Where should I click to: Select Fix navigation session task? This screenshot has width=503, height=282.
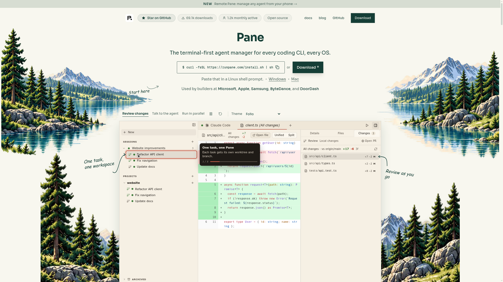point(161,161)
